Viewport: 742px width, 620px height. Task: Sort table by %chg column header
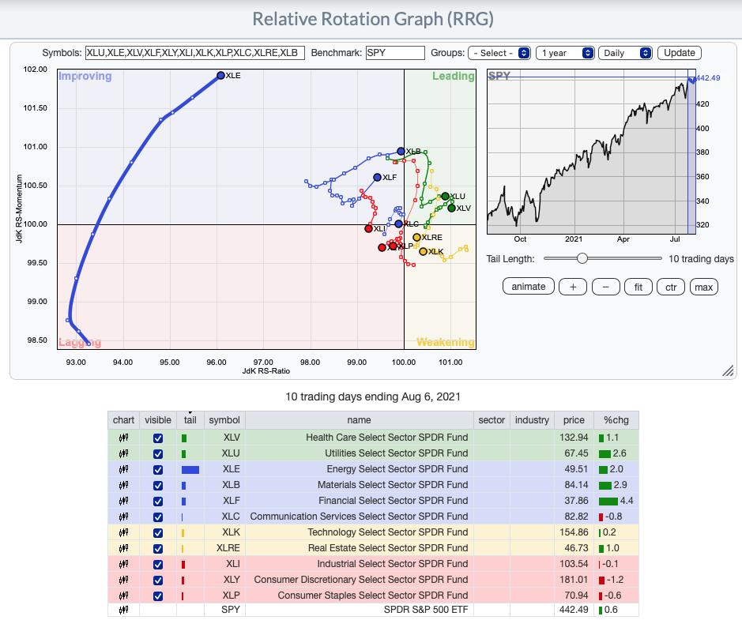click(x=616, y=420)
